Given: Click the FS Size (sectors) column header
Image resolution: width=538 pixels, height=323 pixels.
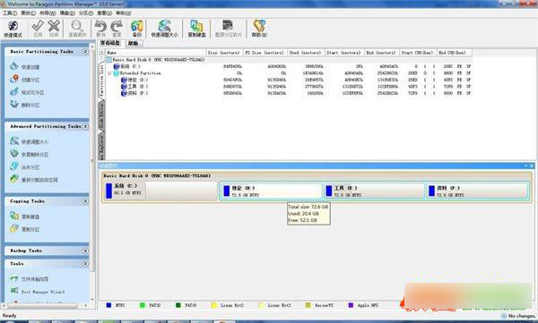Looking at the screenshot, I should [265, 53].
